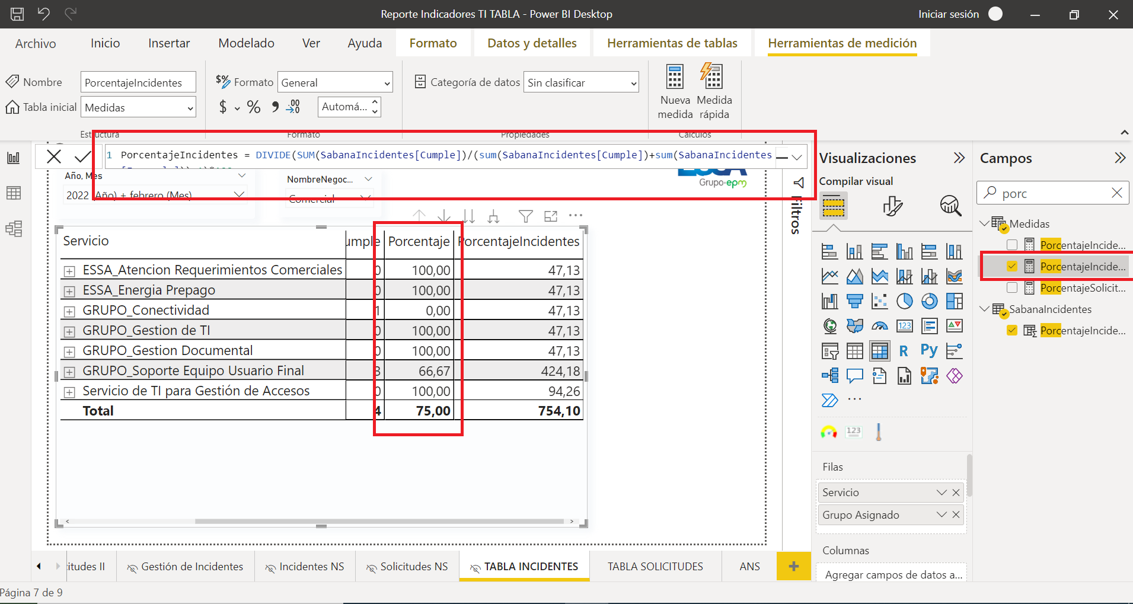
Task: Open Model view in left sidebar
Action: click(14, 229)
